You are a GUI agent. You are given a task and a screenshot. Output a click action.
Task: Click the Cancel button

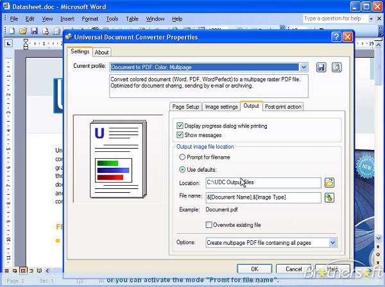pyautogui.click(x=293, y=269)
